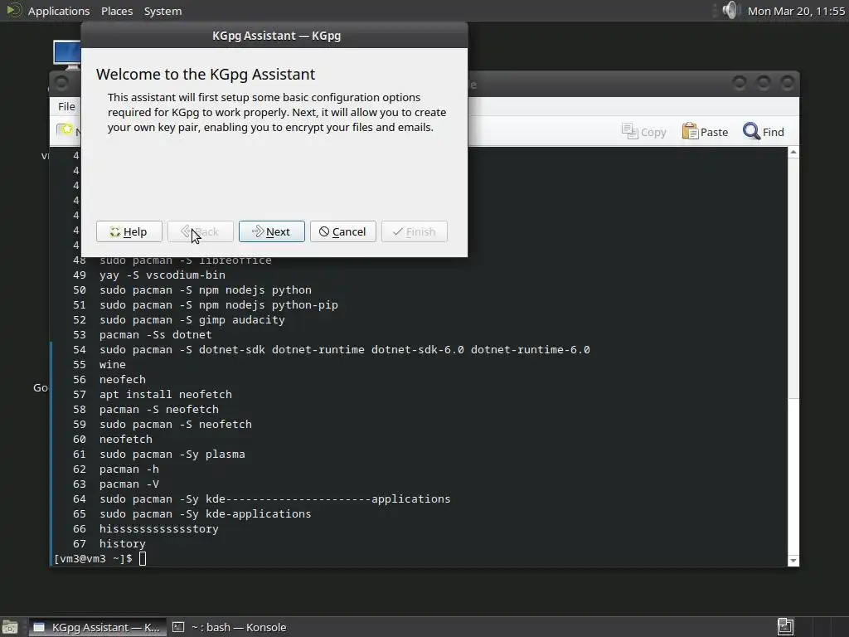Click the Paste icon in Konsole toolbar

click(690, 132)
